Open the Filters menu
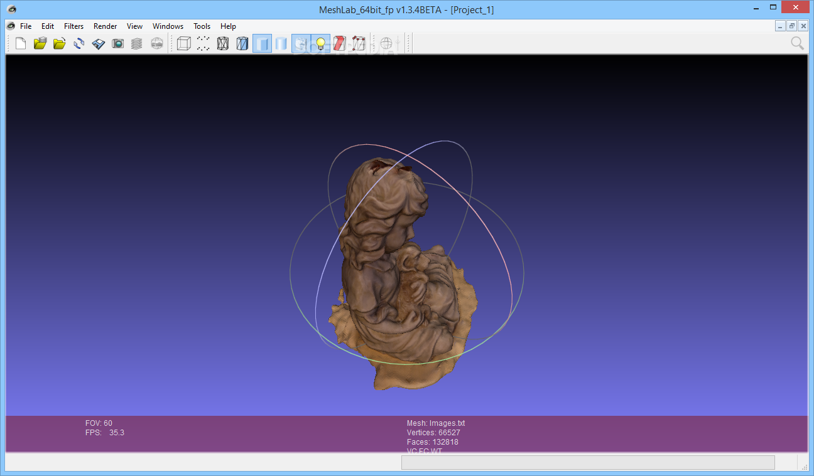 [74, 26]
